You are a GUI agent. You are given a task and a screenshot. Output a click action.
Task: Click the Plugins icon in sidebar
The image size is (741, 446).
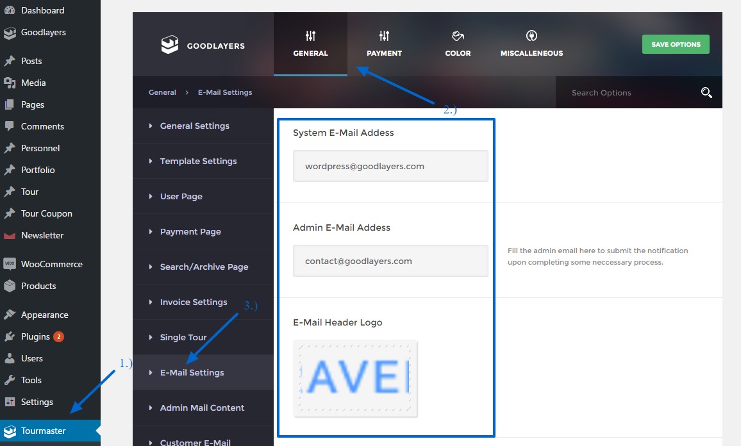[10, 336]
